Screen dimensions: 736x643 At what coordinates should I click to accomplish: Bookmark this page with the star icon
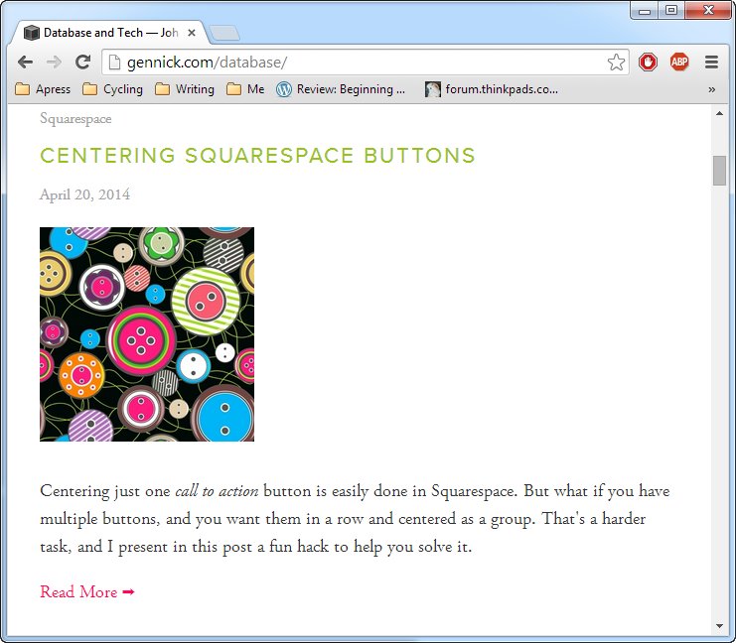(x=616, y=62)
